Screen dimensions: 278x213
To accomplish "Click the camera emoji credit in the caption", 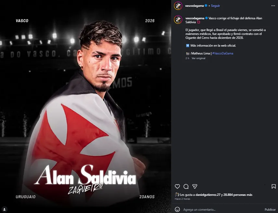I will pos(187,53).
